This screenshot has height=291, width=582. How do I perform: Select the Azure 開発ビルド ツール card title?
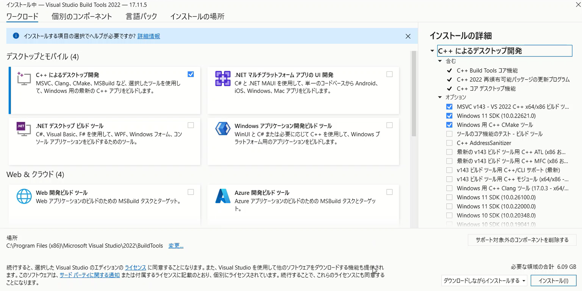(262, 193)
